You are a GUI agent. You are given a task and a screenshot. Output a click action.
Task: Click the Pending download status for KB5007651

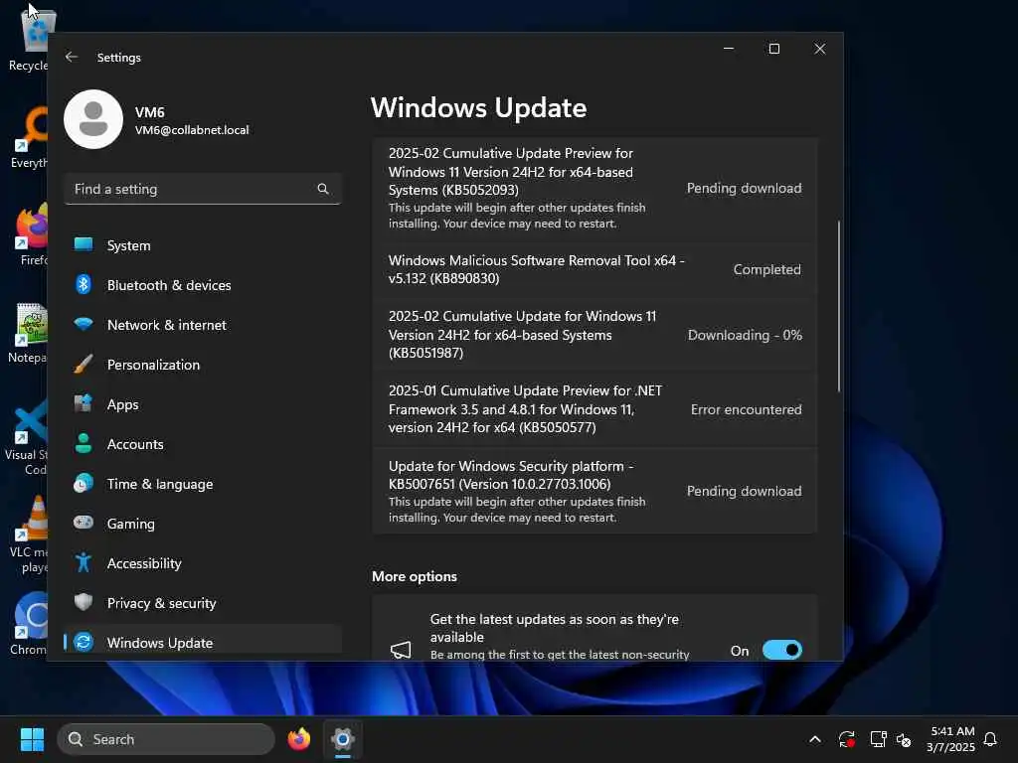click(x=744, y=491)
